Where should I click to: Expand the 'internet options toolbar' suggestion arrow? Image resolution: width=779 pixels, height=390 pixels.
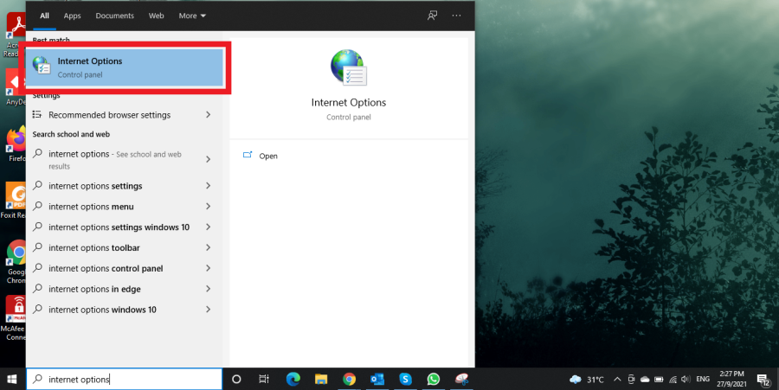(209, 248)
